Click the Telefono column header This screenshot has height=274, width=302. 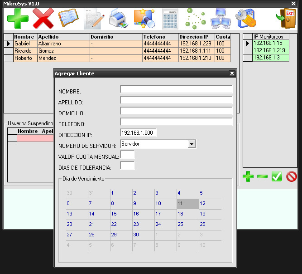(160, 37)
